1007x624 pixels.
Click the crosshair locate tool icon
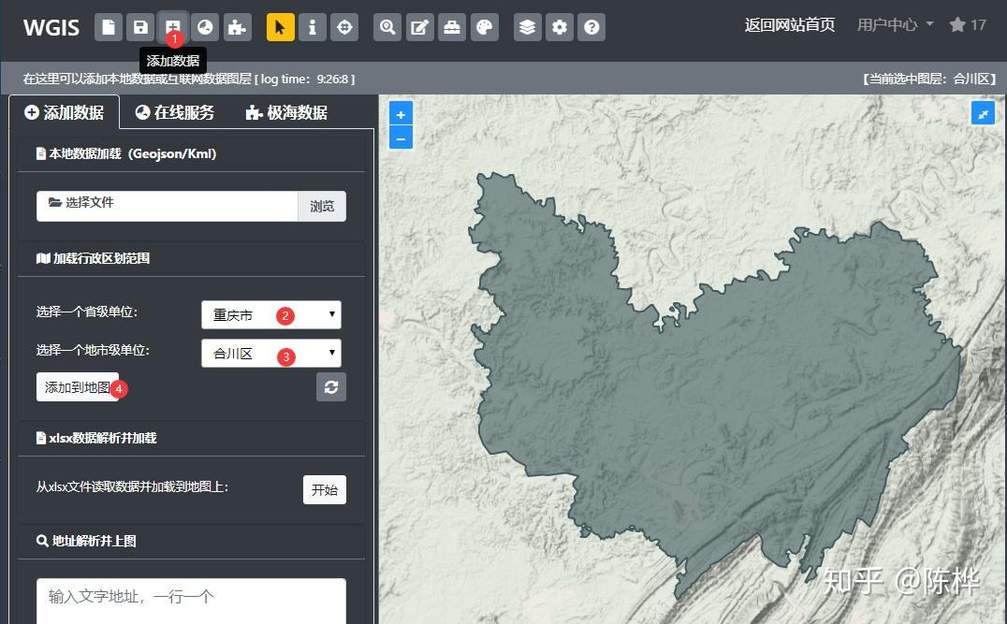pyautogui.click(x=344, y=27)
